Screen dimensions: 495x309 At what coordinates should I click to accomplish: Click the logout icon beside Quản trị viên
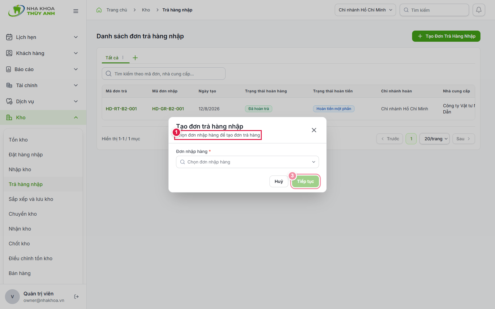tap(76, 297)
